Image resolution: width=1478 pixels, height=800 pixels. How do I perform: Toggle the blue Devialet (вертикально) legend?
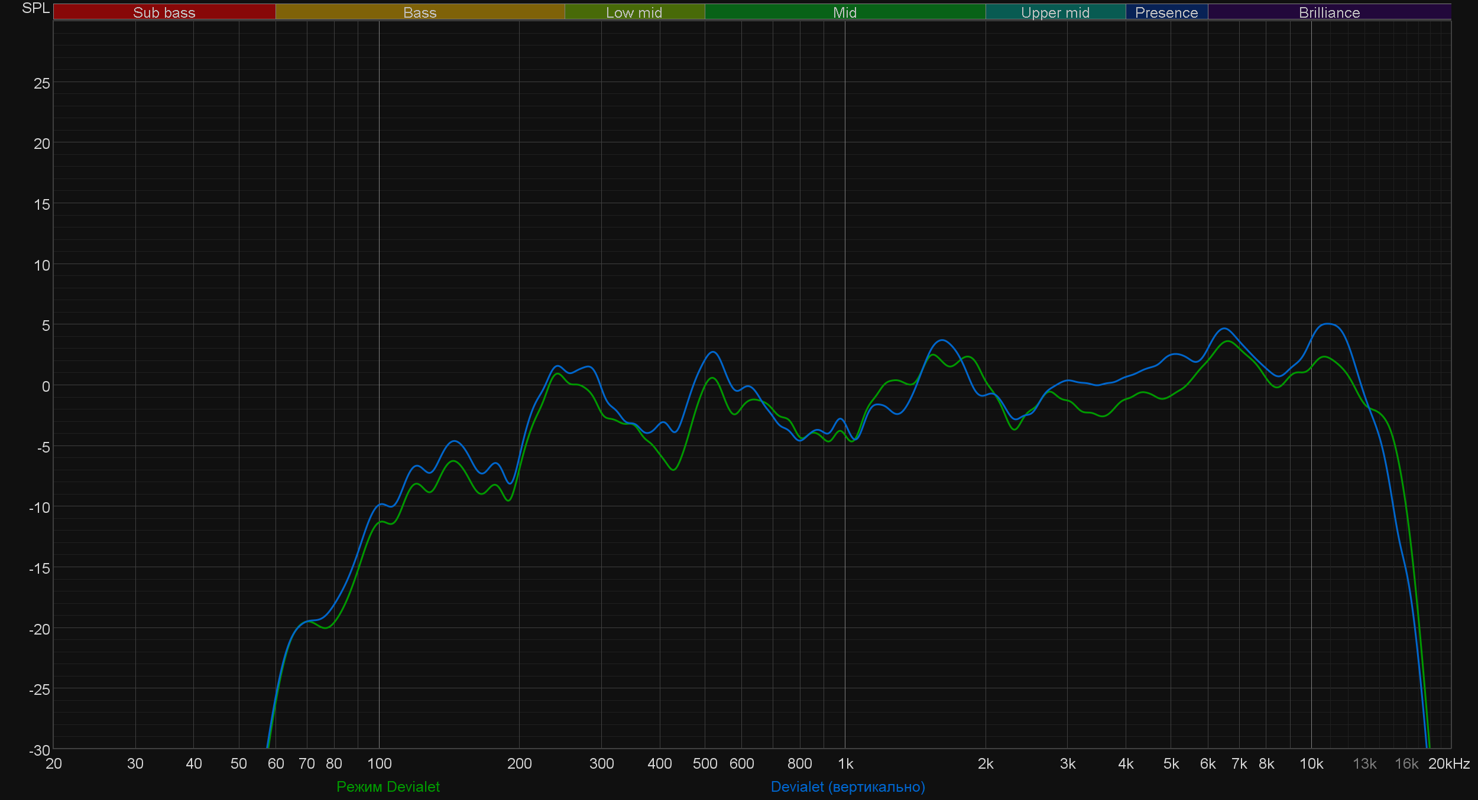848,786
